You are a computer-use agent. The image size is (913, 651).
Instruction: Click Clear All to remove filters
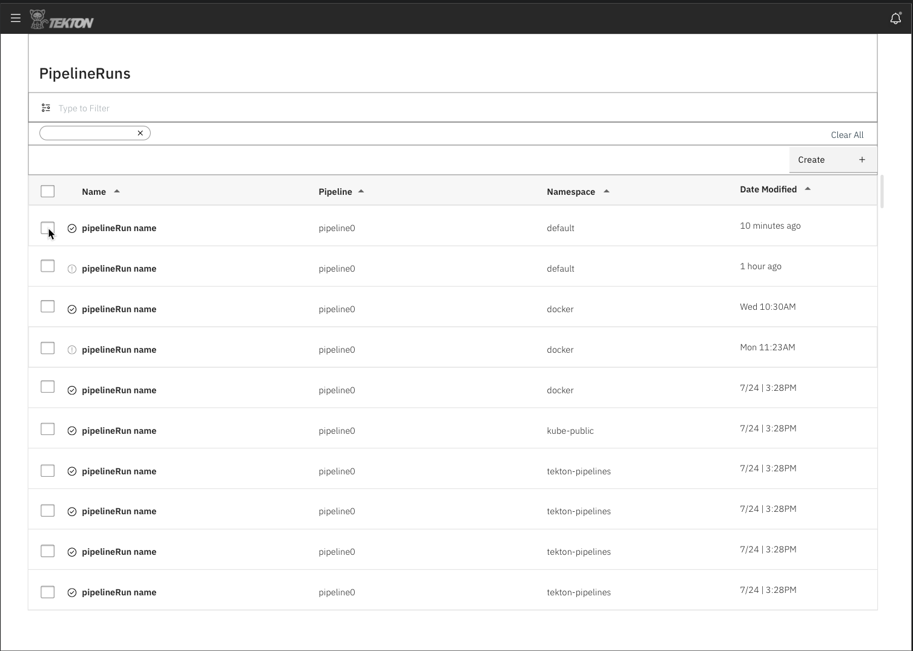click(x=847, y=134)
